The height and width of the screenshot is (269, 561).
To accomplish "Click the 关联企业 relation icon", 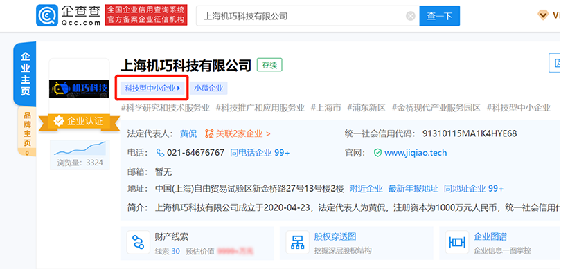I will pos(209,134).
